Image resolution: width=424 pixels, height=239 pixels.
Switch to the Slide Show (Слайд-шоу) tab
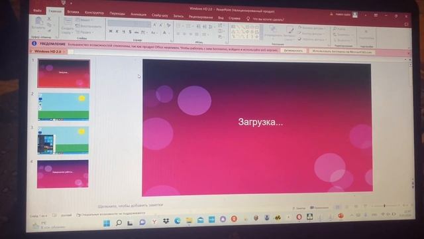point(160,15)
